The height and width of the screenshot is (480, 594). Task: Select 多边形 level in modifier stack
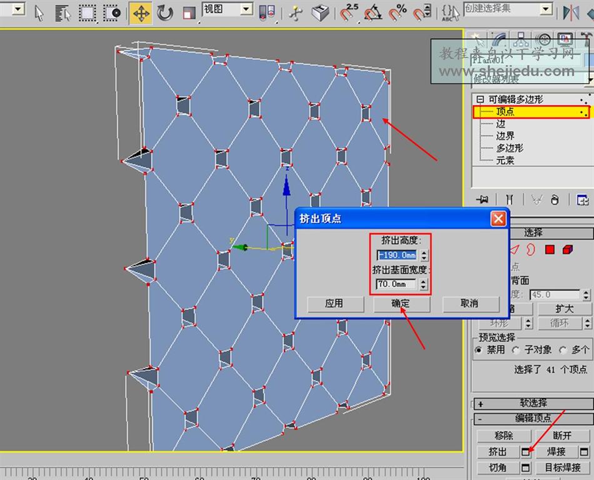510,148
